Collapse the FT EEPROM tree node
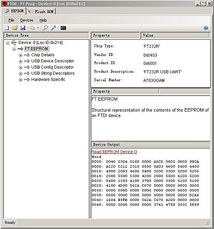The width and height of the screenshot is (214, 229). [x=14, y=49]
